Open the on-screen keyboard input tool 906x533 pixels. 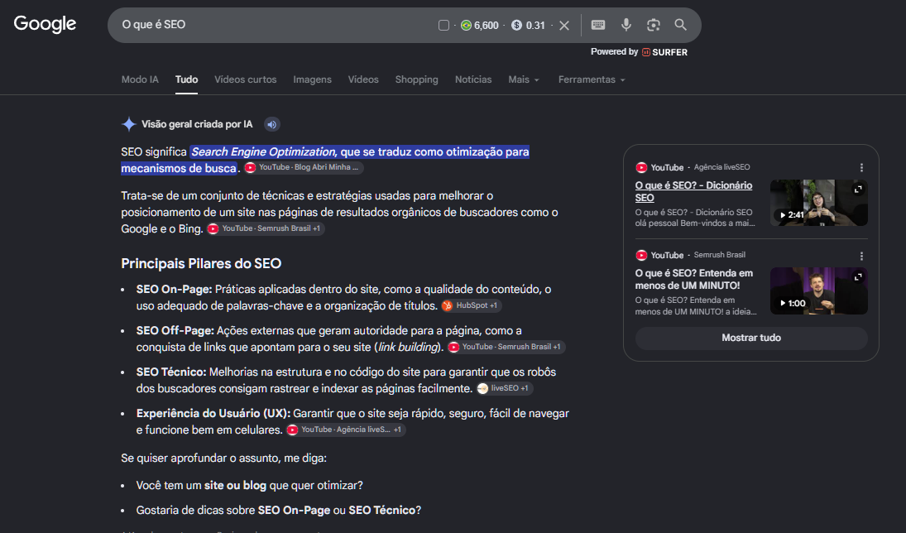(x=598, y=25)
